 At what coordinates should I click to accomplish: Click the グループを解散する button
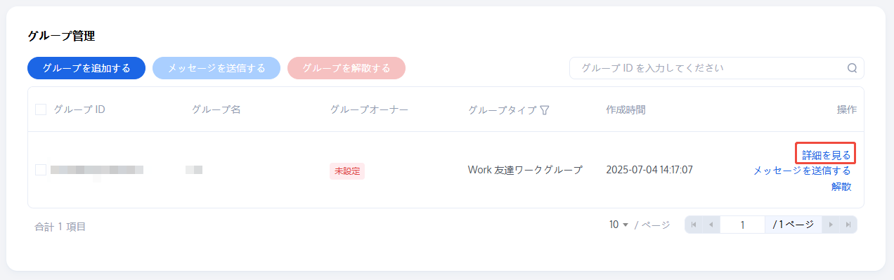[x=346, y=68]
